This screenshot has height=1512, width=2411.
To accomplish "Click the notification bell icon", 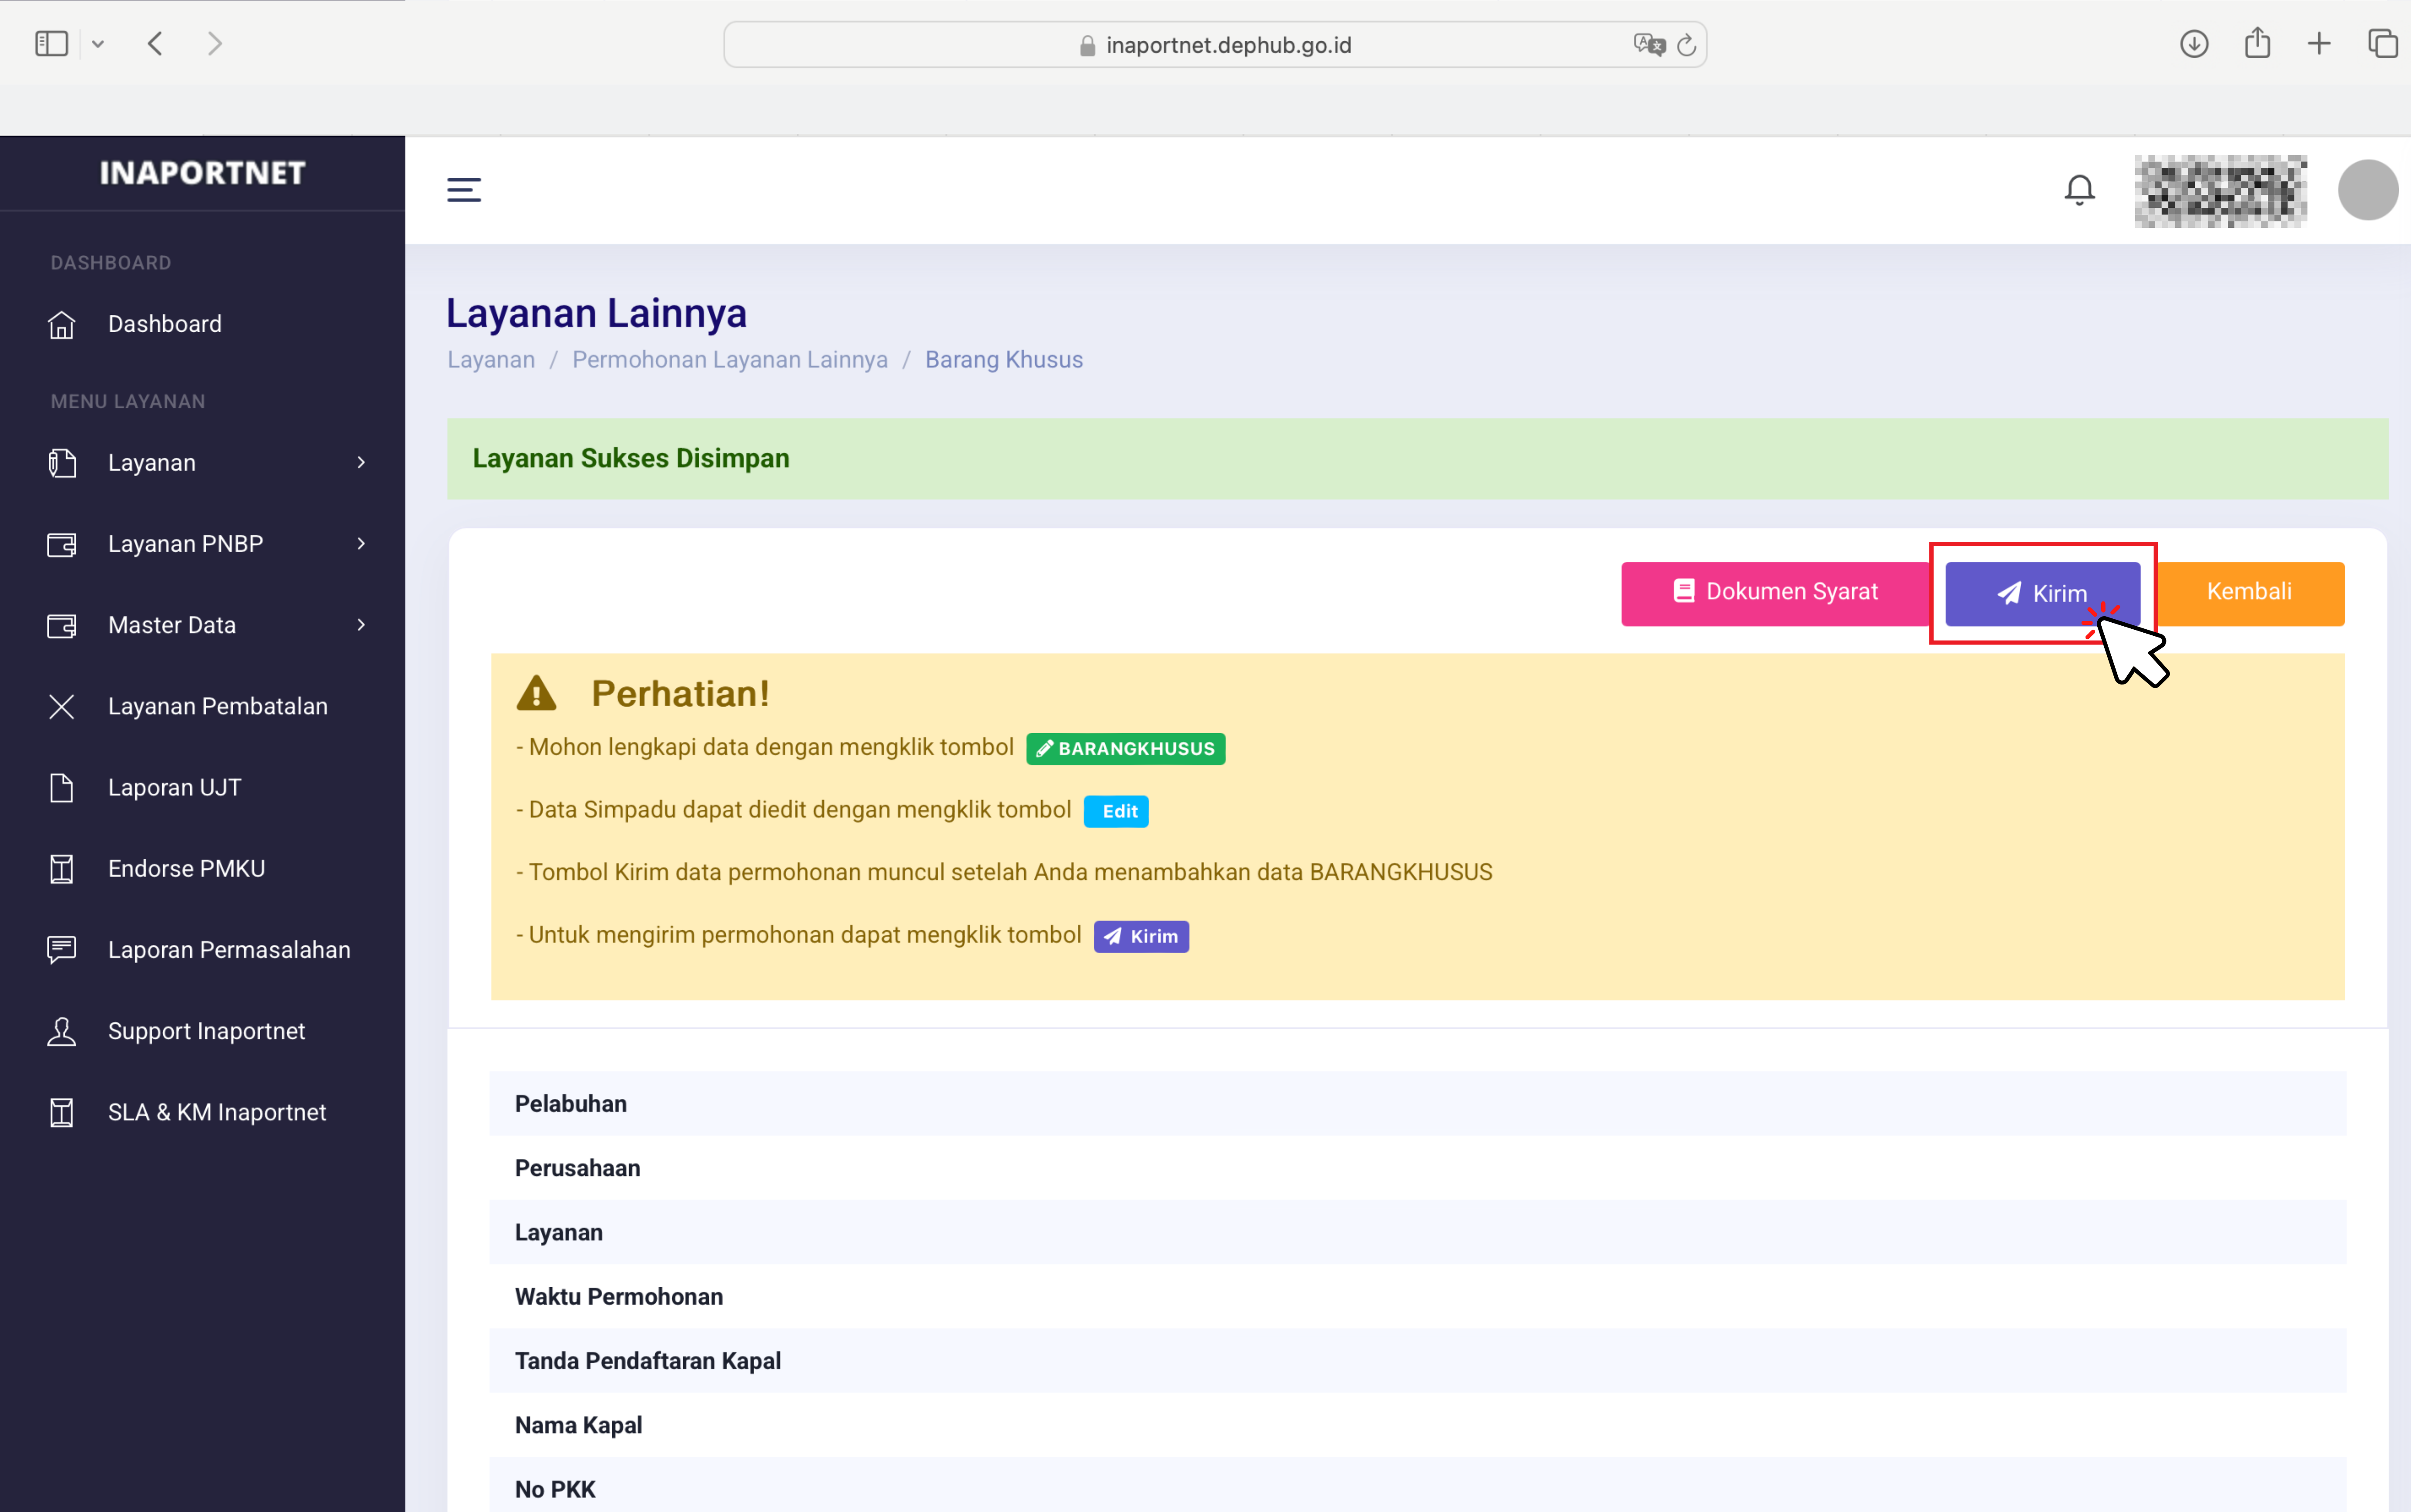I will click(2079, 189).
